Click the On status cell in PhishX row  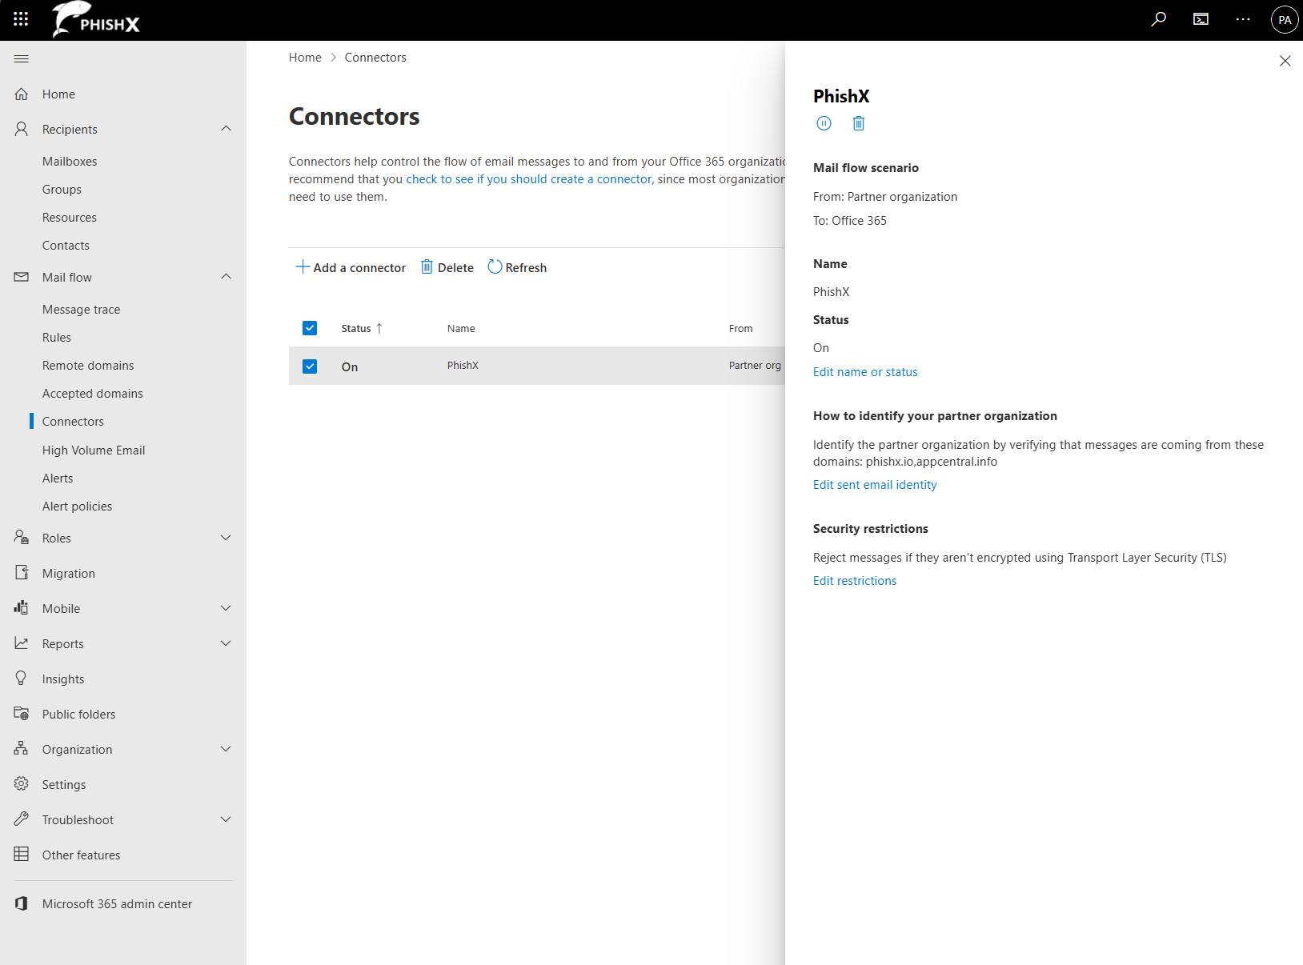point(350,366)
